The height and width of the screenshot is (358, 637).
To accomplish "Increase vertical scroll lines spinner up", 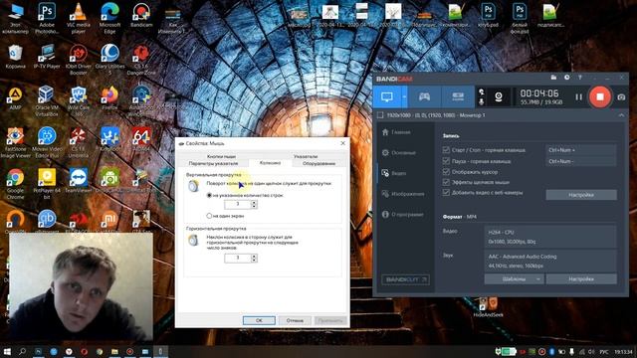I will 254,202.
